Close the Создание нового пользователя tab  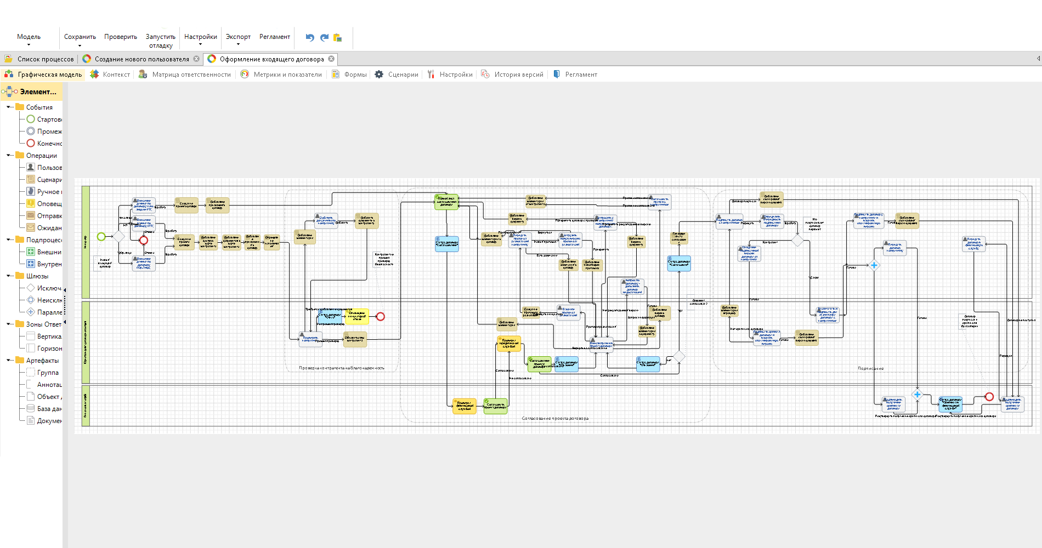(x=196, y=59)
